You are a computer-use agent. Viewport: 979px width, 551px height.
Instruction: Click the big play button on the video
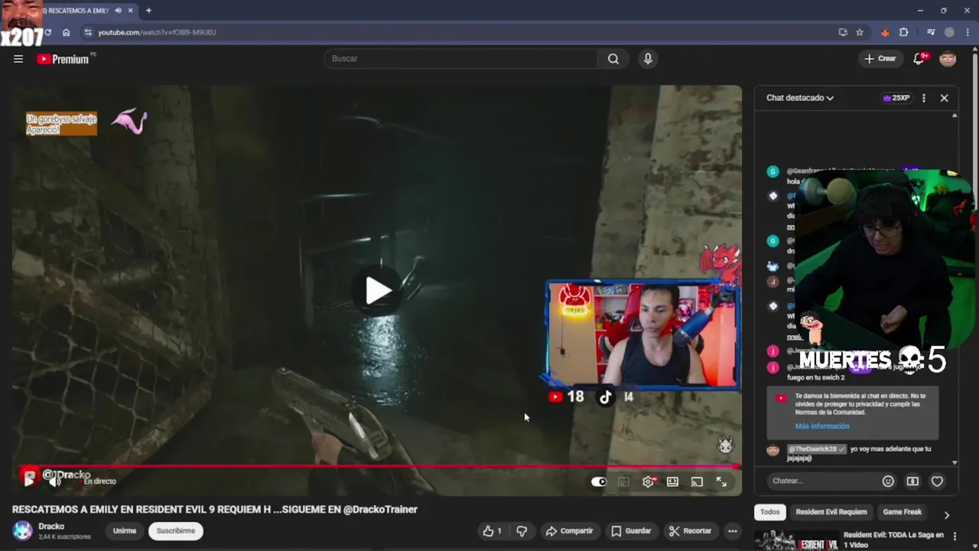coord(378,291)
